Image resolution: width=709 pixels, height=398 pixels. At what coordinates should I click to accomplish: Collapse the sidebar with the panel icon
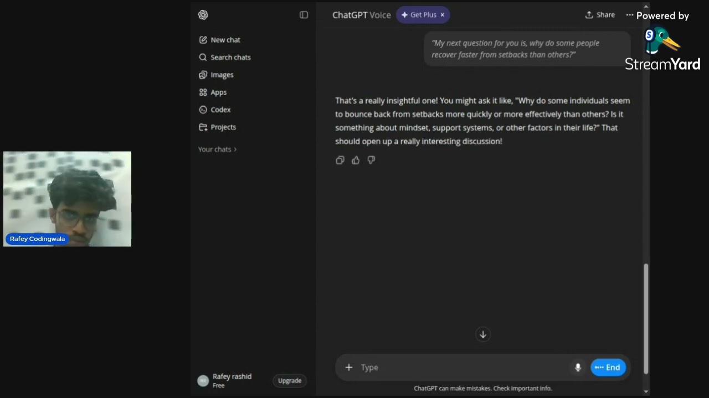point(304,15)
